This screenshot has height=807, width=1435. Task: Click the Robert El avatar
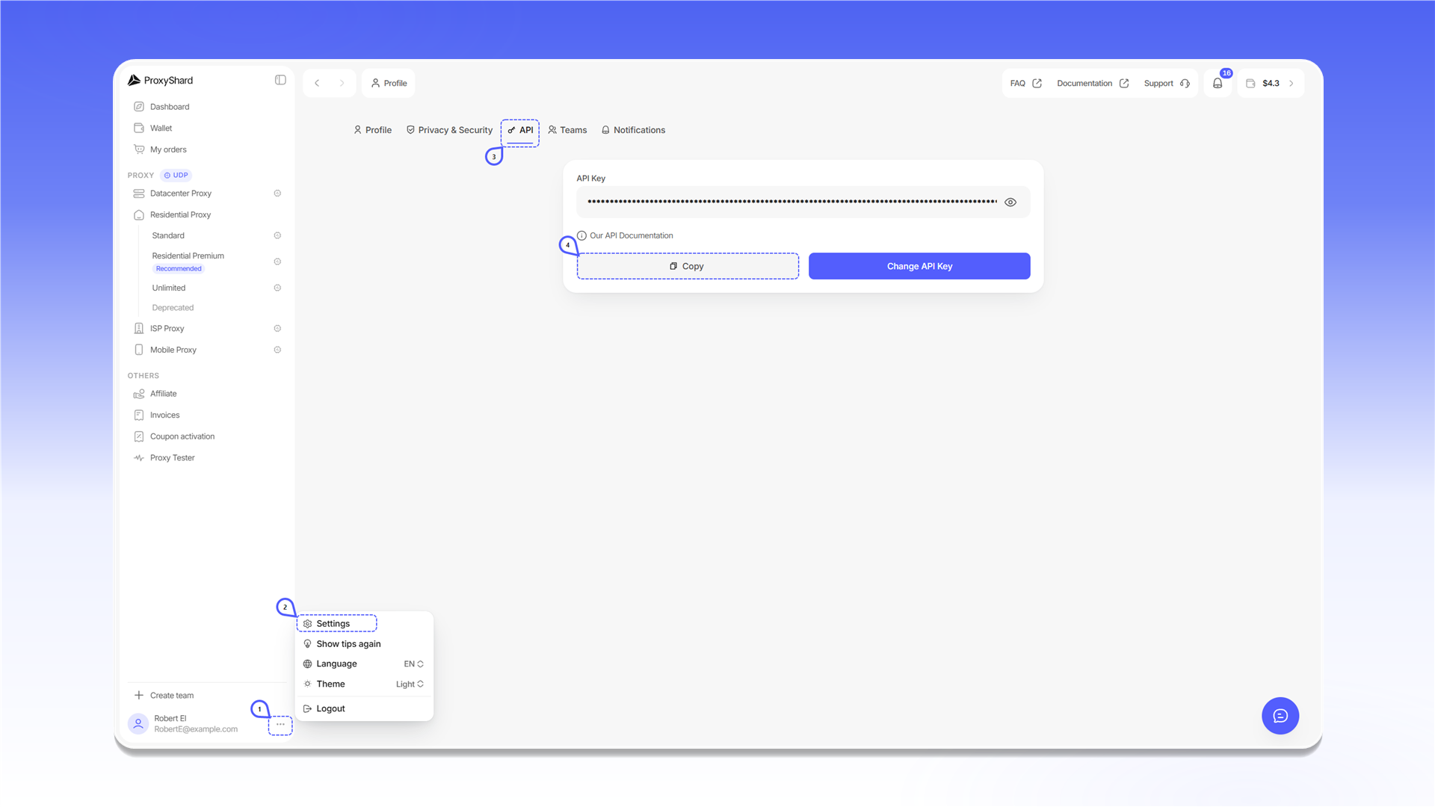[x=138, y=723]
